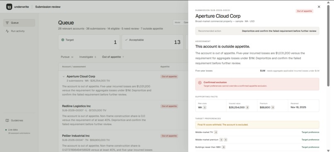Click the green Target circle icon

pyautogui.click(x=63, y=40)
